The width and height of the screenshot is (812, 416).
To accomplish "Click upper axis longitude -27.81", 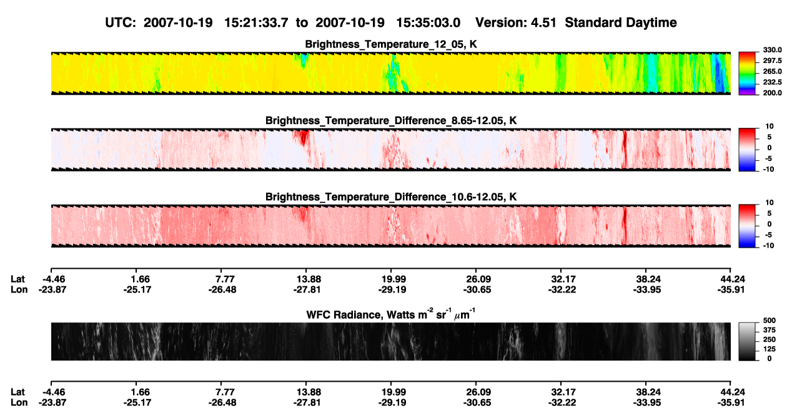I will pos(306,289).
